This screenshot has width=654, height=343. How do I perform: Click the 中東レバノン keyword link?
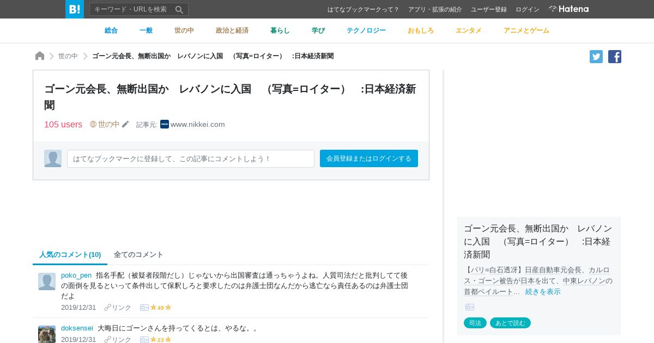tap(584, 281)
